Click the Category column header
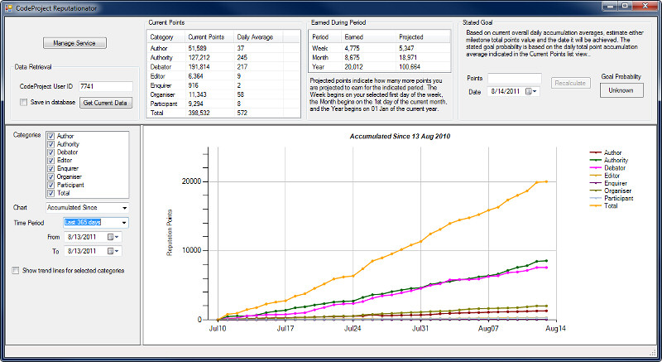 point(166,37)
